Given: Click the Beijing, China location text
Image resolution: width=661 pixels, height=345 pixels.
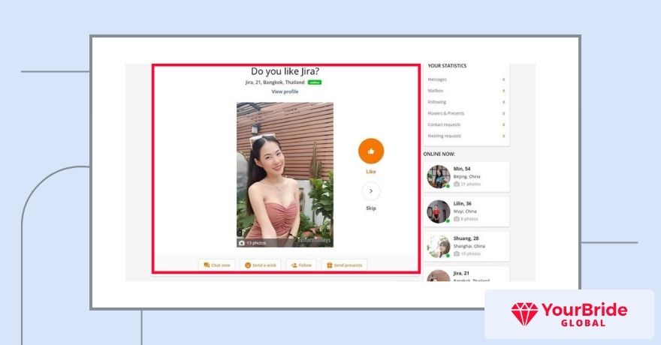Looking at the screenshot, I should click(466, 177).
